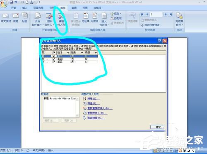207x154 pixels.
Task: Select the 张三 name cell in the list
Action: point(63,56)
